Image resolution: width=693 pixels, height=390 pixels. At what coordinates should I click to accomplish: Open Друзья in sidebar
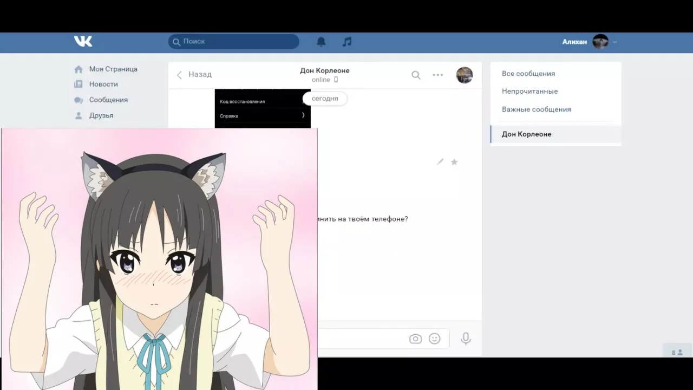click(101, 115)
